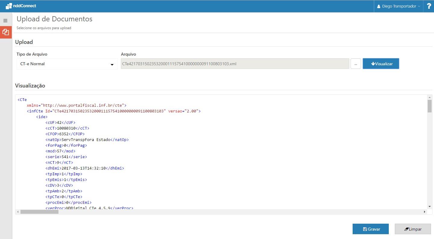The width and height of the screenshot is (434, 239).
Task: Click the natOp ServTranspFora Estado line
Action: click(x=87, y=140)
